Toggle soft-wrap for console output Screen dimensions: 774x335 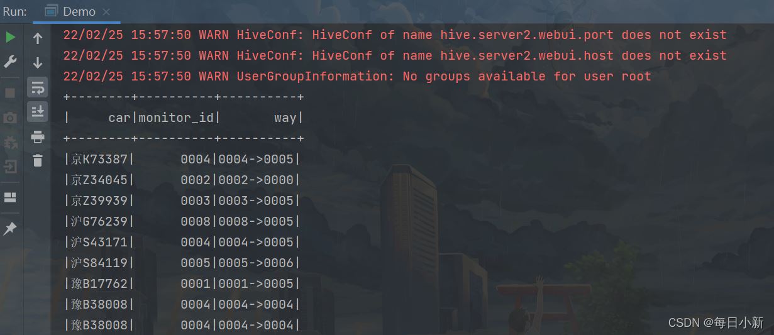[38, 87]
